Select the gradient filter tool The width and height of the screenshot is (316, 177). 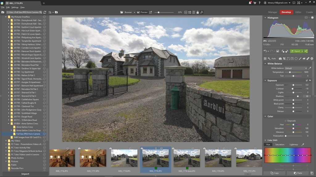pos(292,59)
